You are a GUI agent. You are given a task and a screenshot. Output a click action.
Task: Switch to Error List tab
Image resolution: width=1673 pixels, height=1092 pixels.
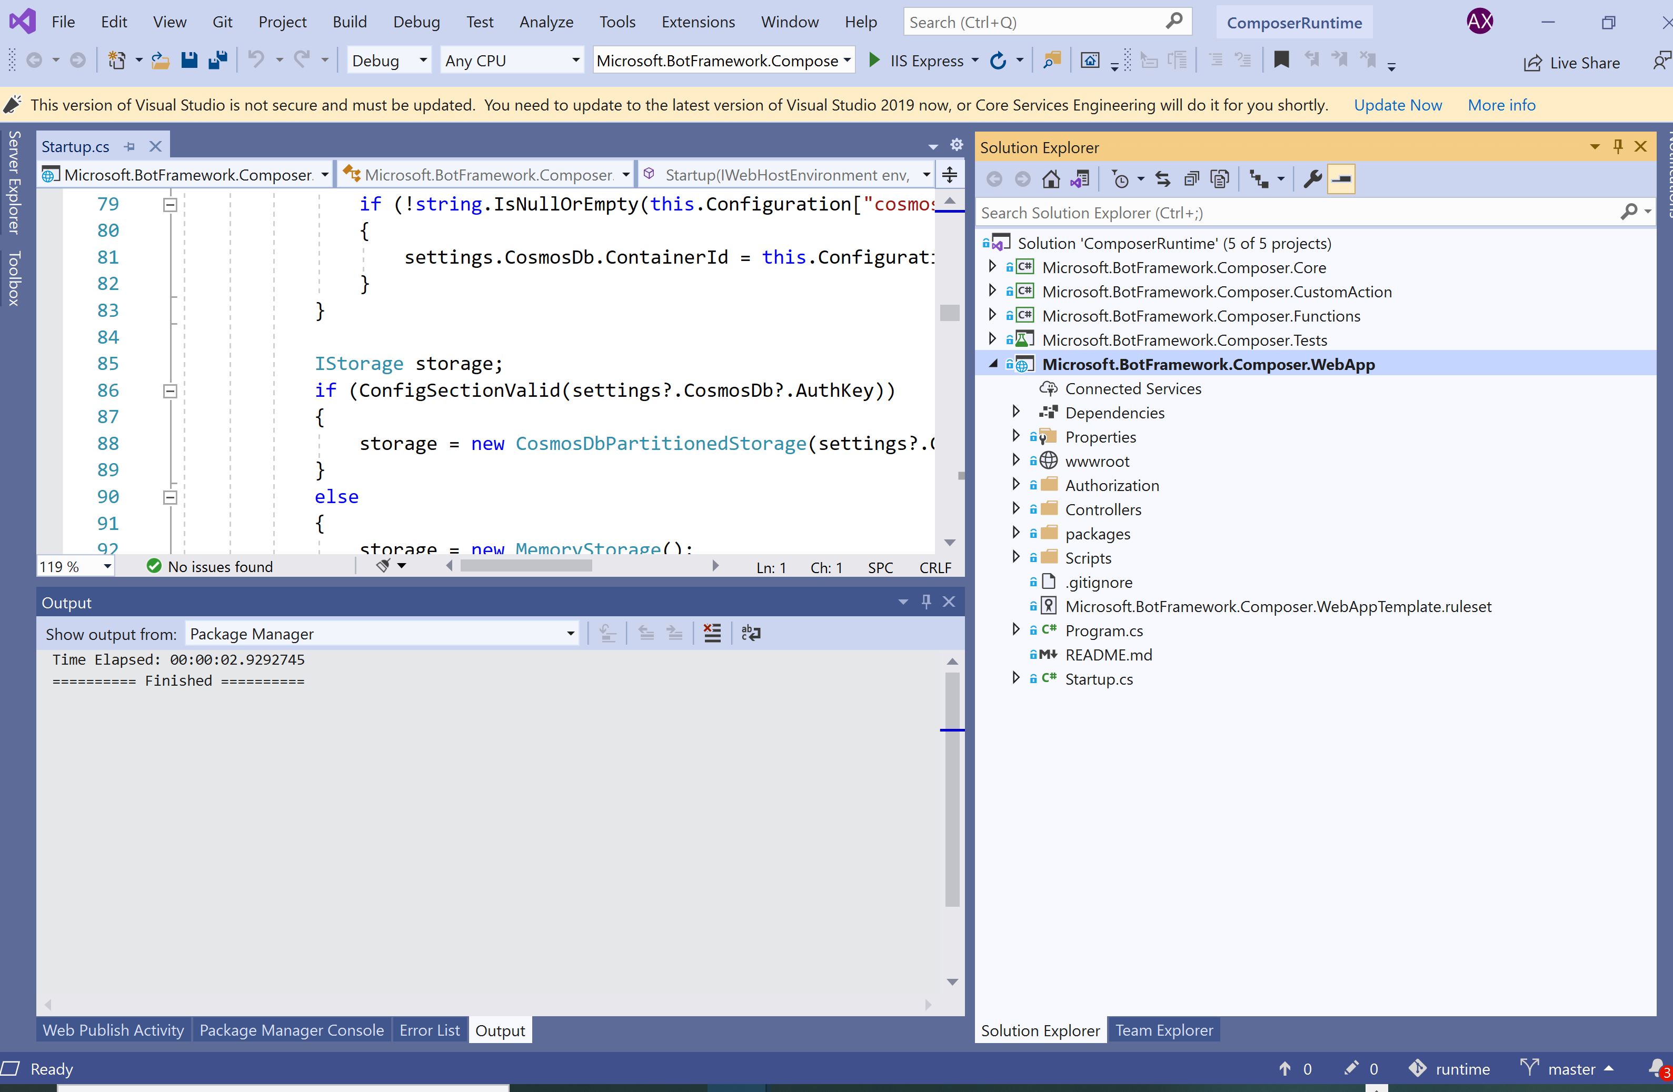pyautogui.click(x=430, y=1030)
